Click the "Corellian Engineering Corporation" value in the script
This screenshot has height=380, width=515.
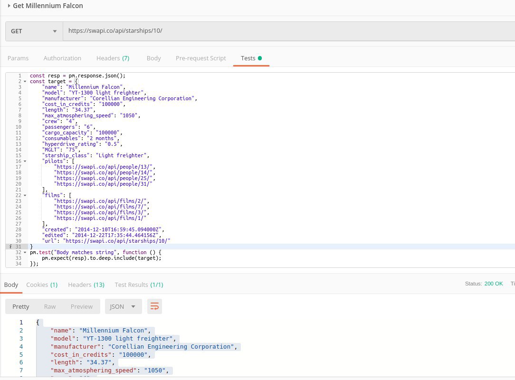point(142,98)
